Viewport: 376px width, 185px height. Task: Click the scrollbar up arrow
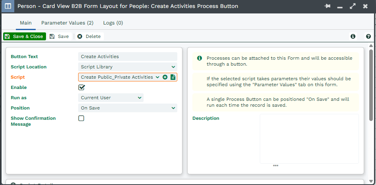371,45
